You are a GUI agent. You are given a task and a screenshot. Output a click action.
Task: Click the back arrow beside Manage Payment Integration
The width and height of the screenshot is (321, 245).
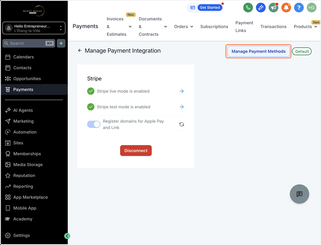click(x=80, y=50)
